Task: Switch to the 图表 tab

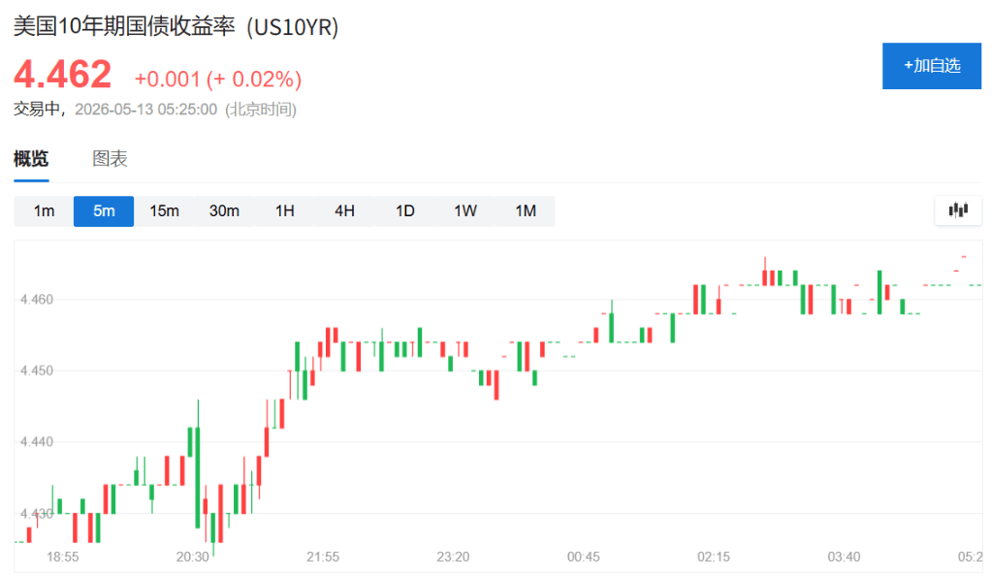Action: (110, 158)
